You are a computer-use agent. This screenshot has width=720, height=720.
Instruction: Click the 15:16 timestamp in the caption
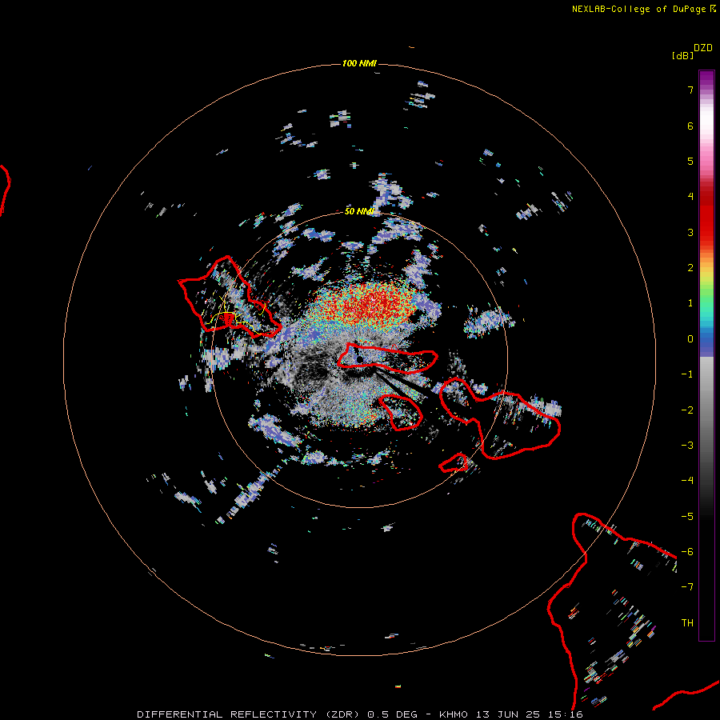(566, 714)
